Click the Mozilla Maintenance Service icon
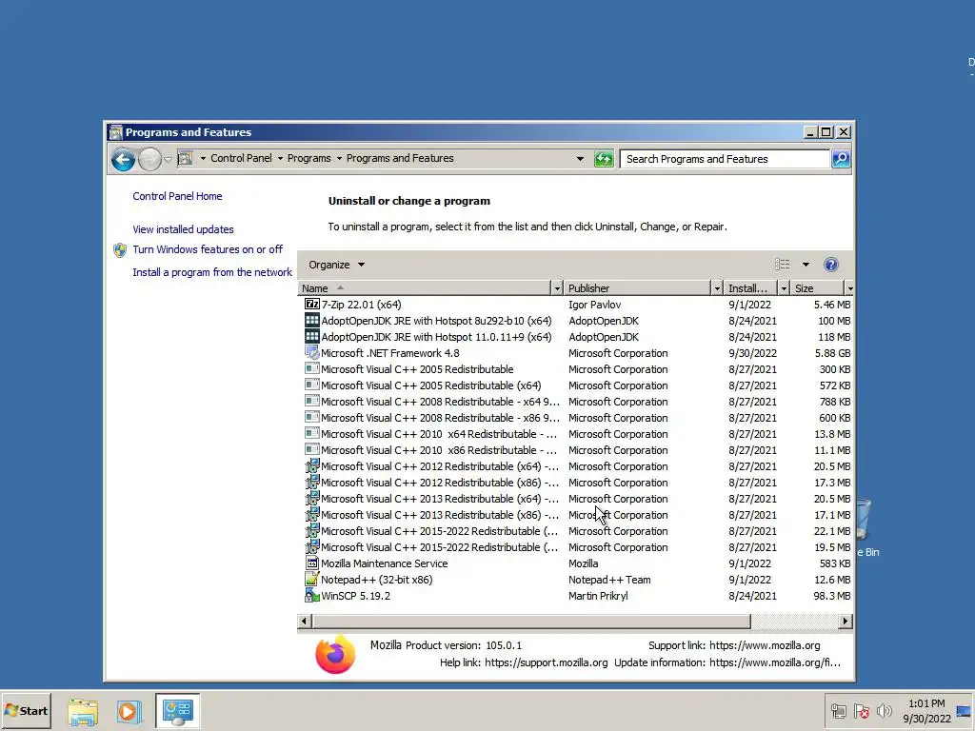 click(x=311, y=563)
